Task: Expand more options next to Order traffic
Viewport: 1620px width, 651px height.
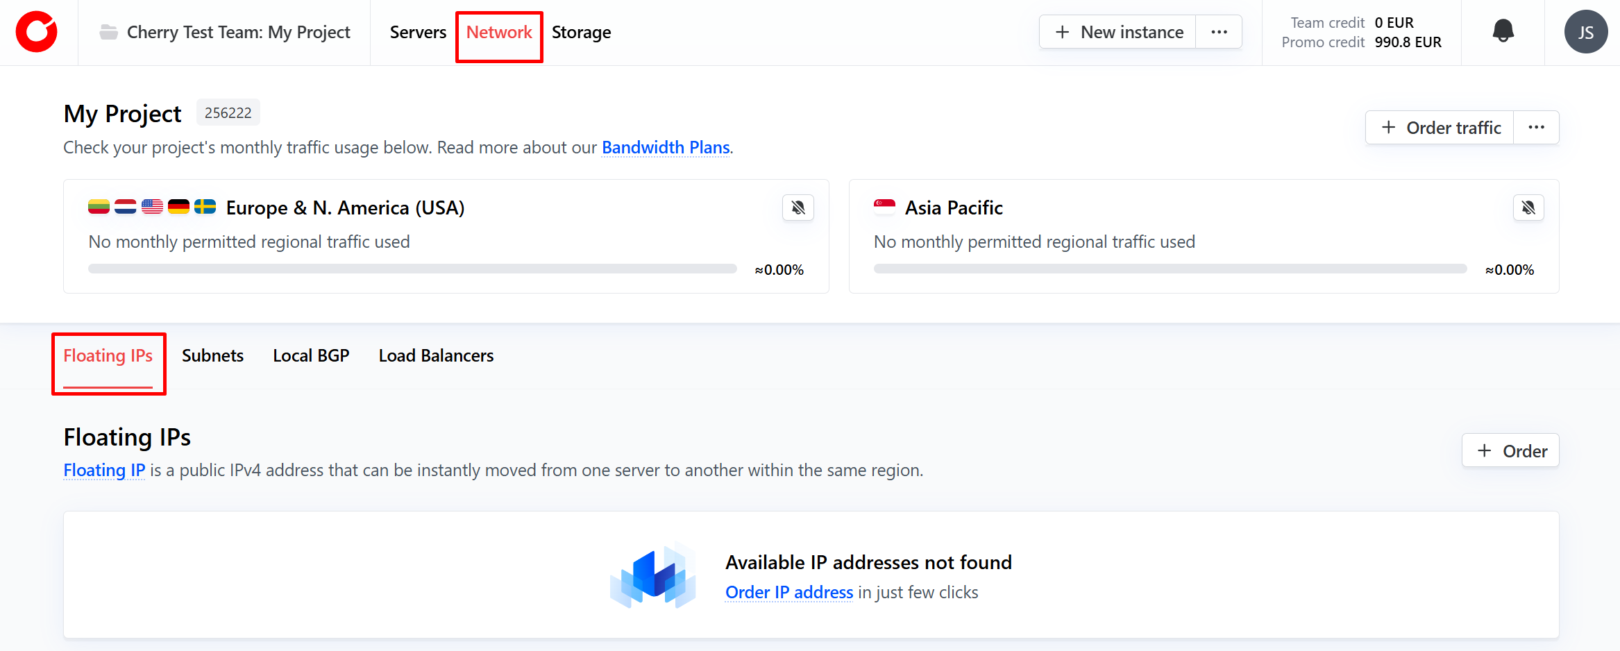Action: point(1536,128)
